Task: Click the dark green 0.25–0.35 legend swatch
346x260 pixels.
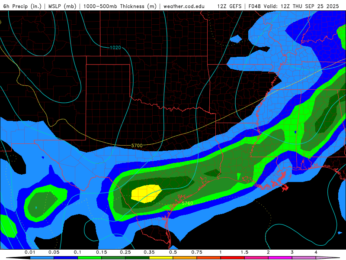Action: [x=137, y=258]
